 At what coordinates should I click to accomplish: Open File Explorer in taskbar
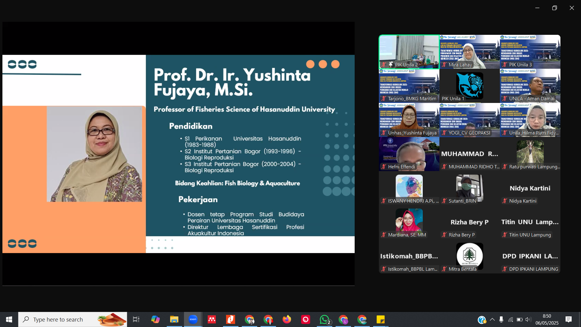[174, 319]
